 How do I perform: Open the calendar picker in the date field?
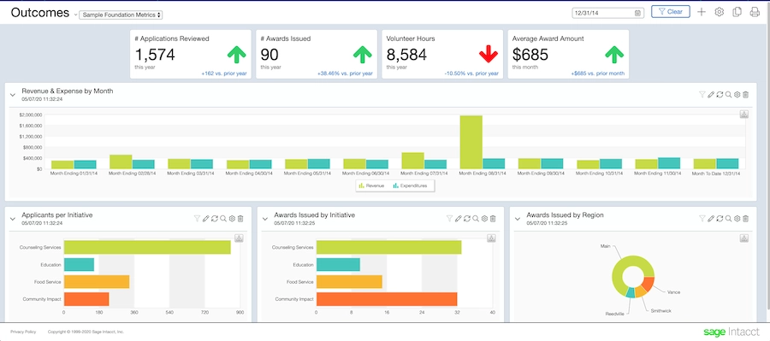637,14
